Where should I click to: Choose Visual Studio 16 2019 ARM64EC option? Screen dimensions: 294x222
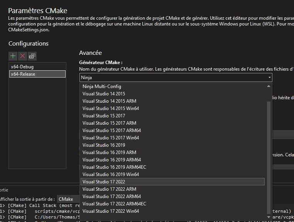114,167
